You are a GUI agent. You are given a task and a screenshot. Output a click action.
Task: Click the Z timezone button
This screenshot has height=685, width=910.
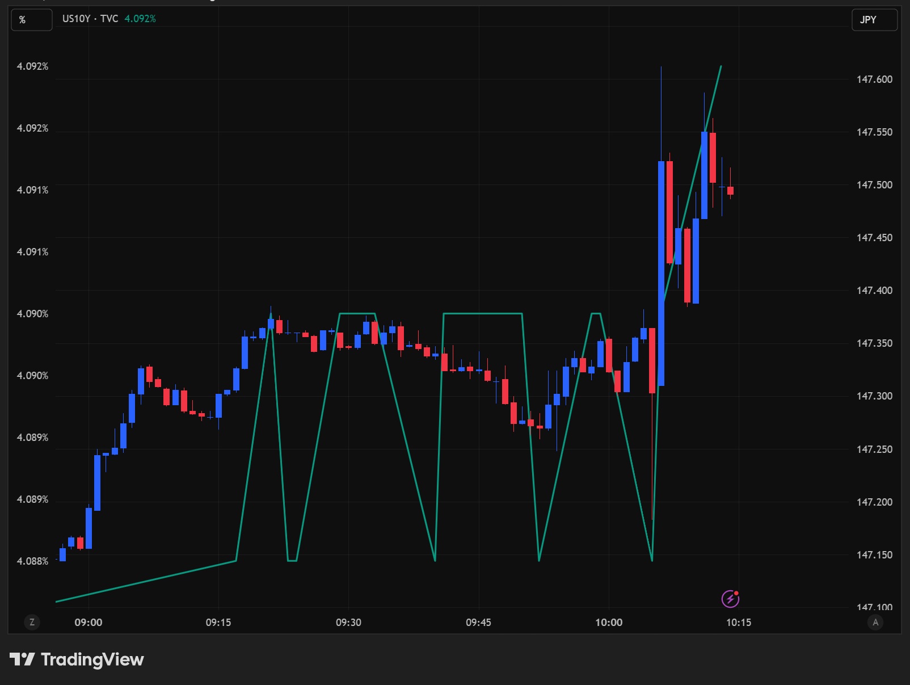click(32, 622)
